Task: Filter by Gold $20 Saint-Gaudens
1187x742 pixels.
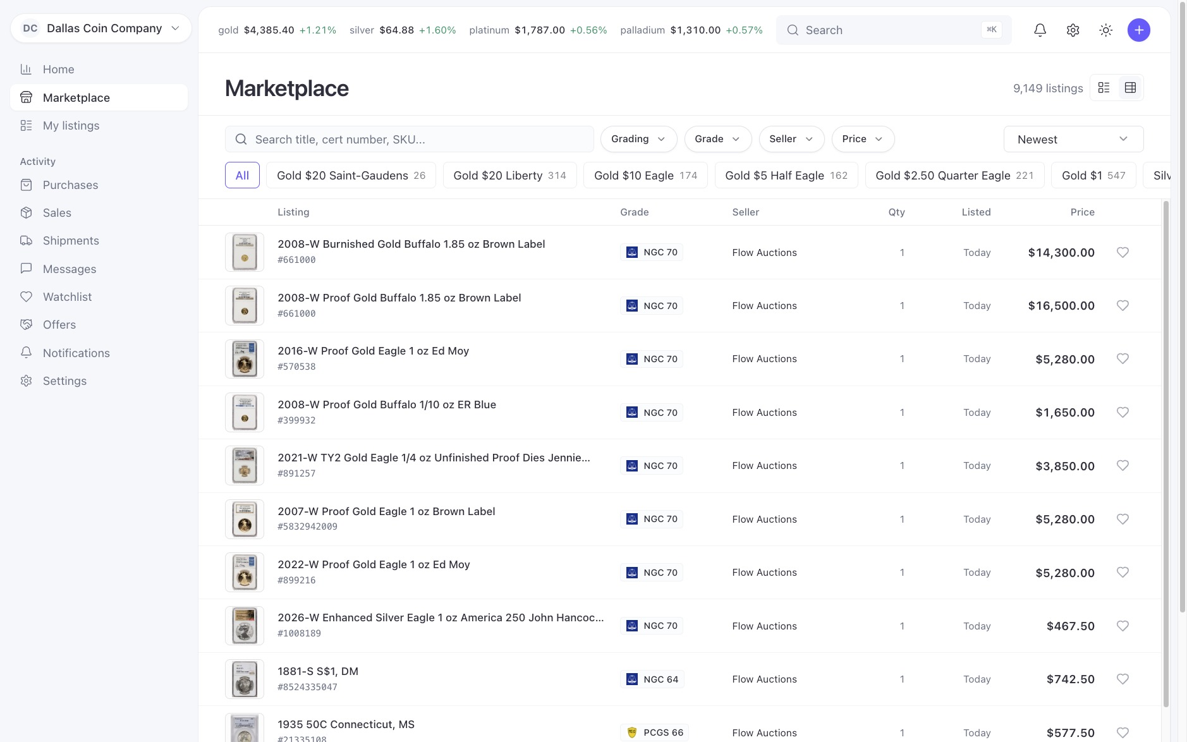Action: [351, 176]
